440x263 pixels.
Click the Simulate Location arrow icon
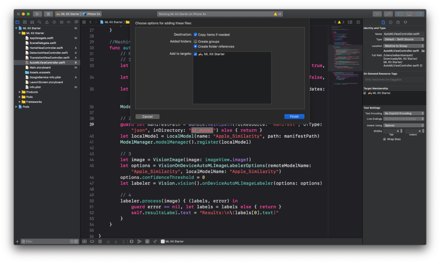click(155, 242)
